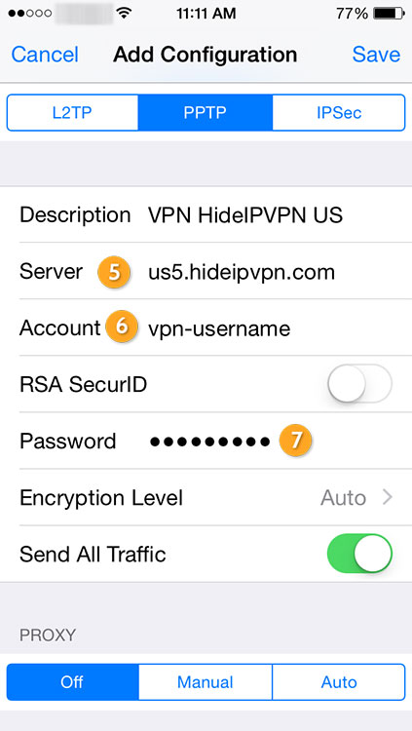The image size is (412, 731).
Task: Tap the orange step 6 marker
Action: [121, 327]
